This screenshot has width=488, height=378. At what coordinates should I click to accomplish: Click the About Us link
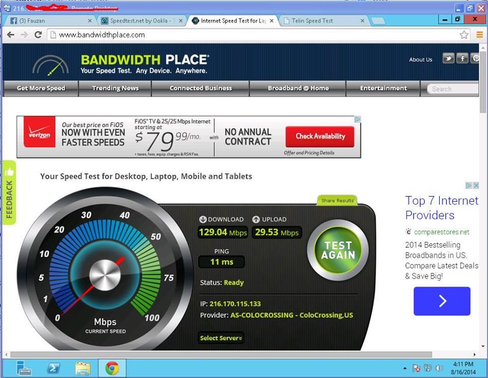(420, 59)
